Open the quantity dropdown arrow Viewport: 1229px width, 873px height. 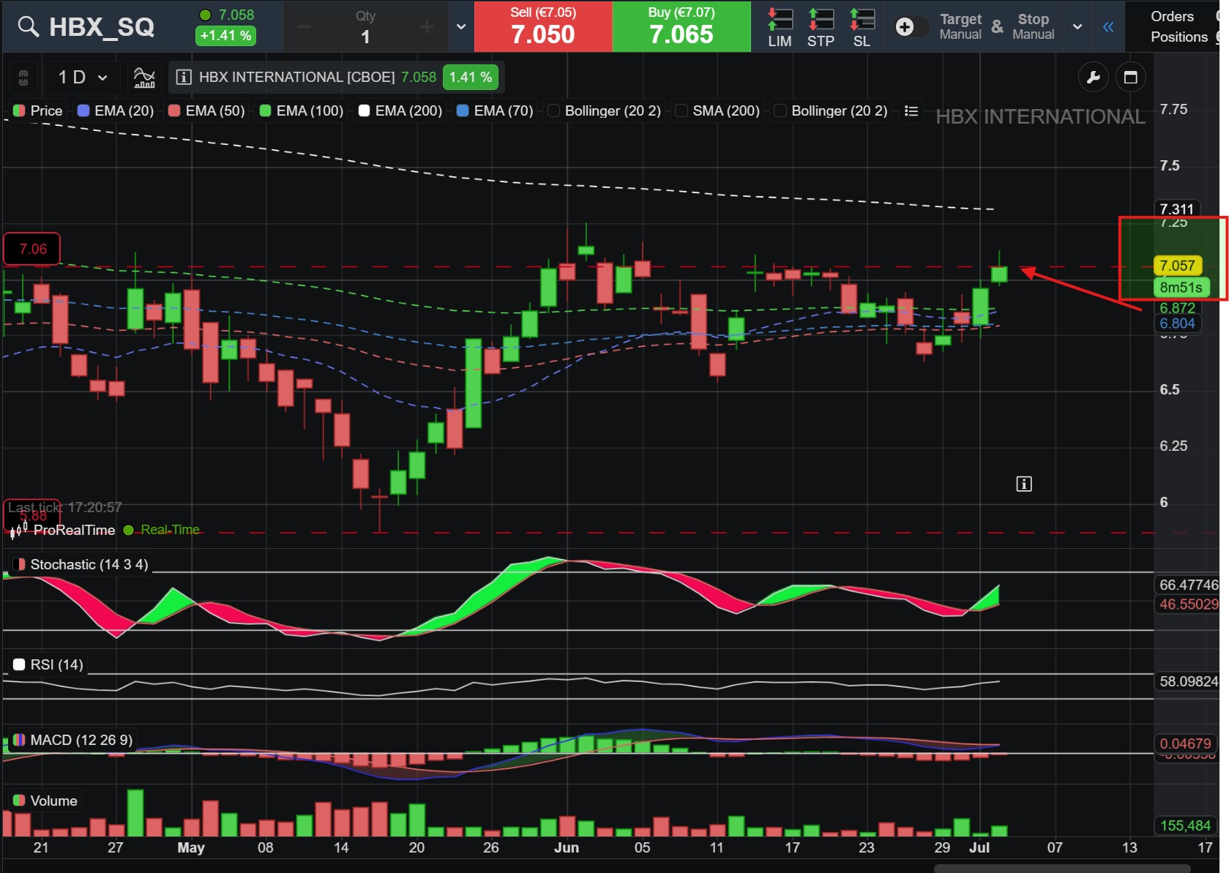tap(461, 26)
